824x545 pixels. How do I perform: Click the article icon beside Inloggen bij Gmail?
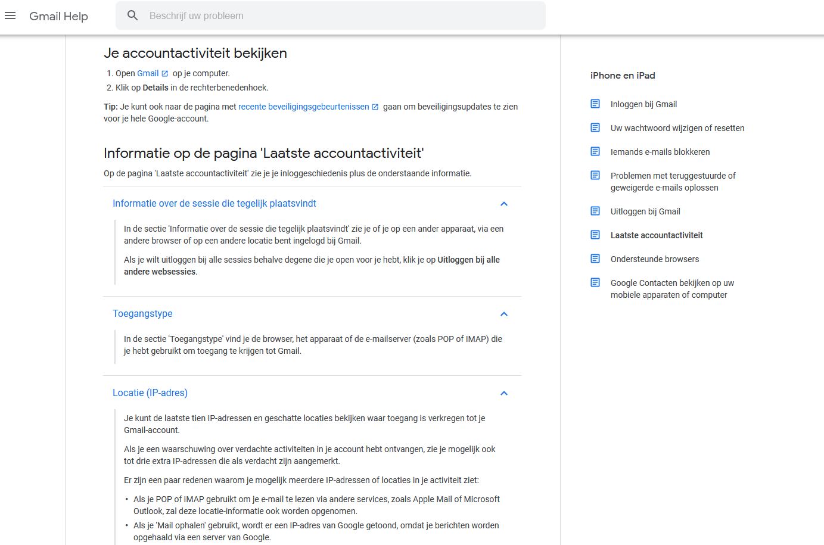[595, 104]
